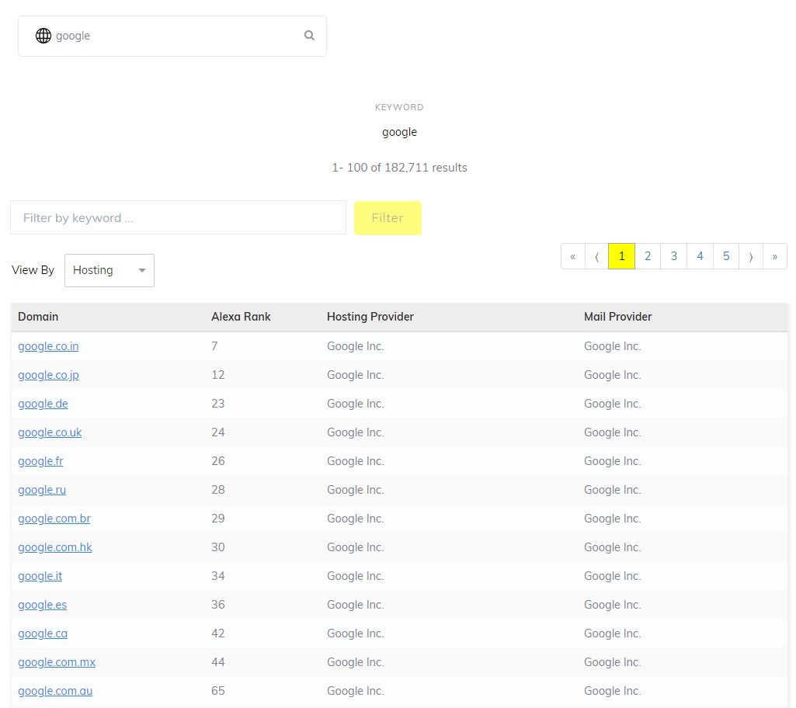Click Alexa Rank value 23
The height and width of the screenshot is (708, 796).
click(218, 404)
